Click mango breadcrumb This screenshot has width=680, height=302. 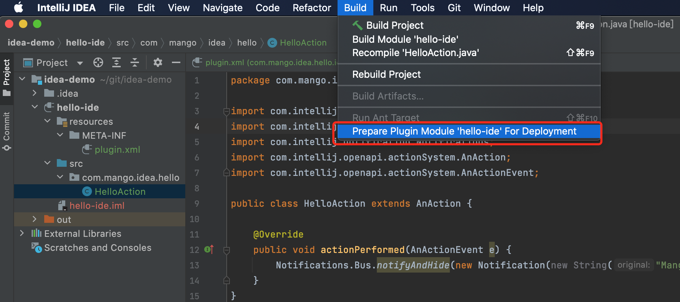coord(182,43)
